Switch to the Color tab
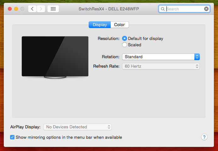This screenshot has height=151, width=218. 120,25
